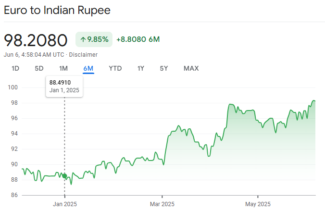Click the Mar 2025 axis label
Screen dimensions: 325x210
pyautogui.click(x=162, y=202)
